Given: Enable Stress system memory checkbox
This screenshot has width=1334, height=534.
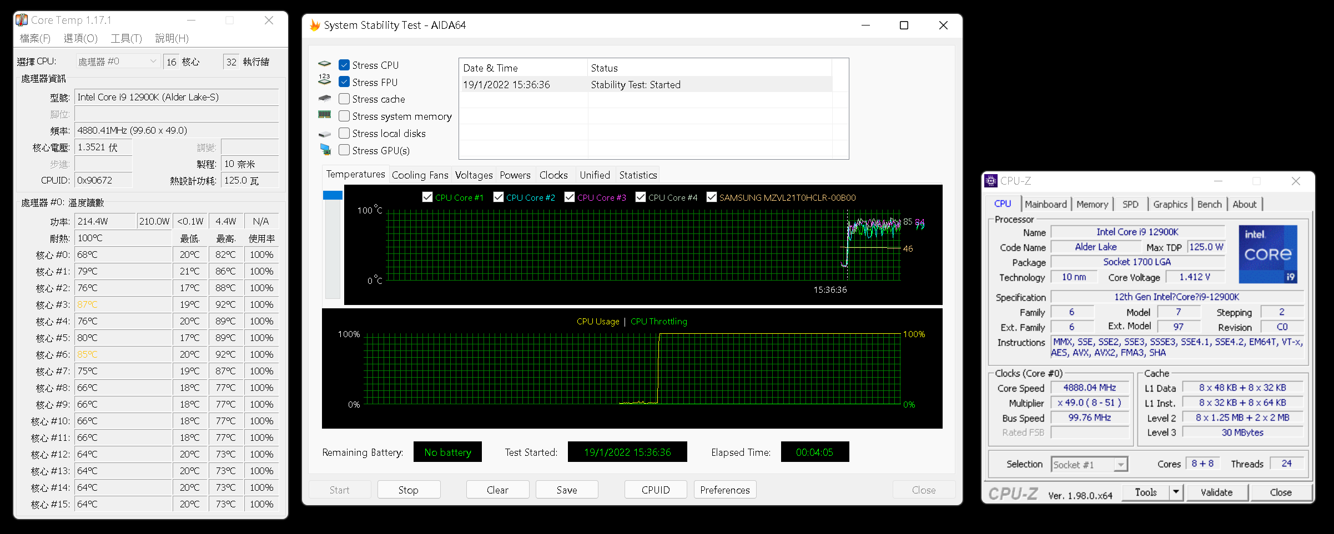Looking at the screenshot, I should coord(344,116).
